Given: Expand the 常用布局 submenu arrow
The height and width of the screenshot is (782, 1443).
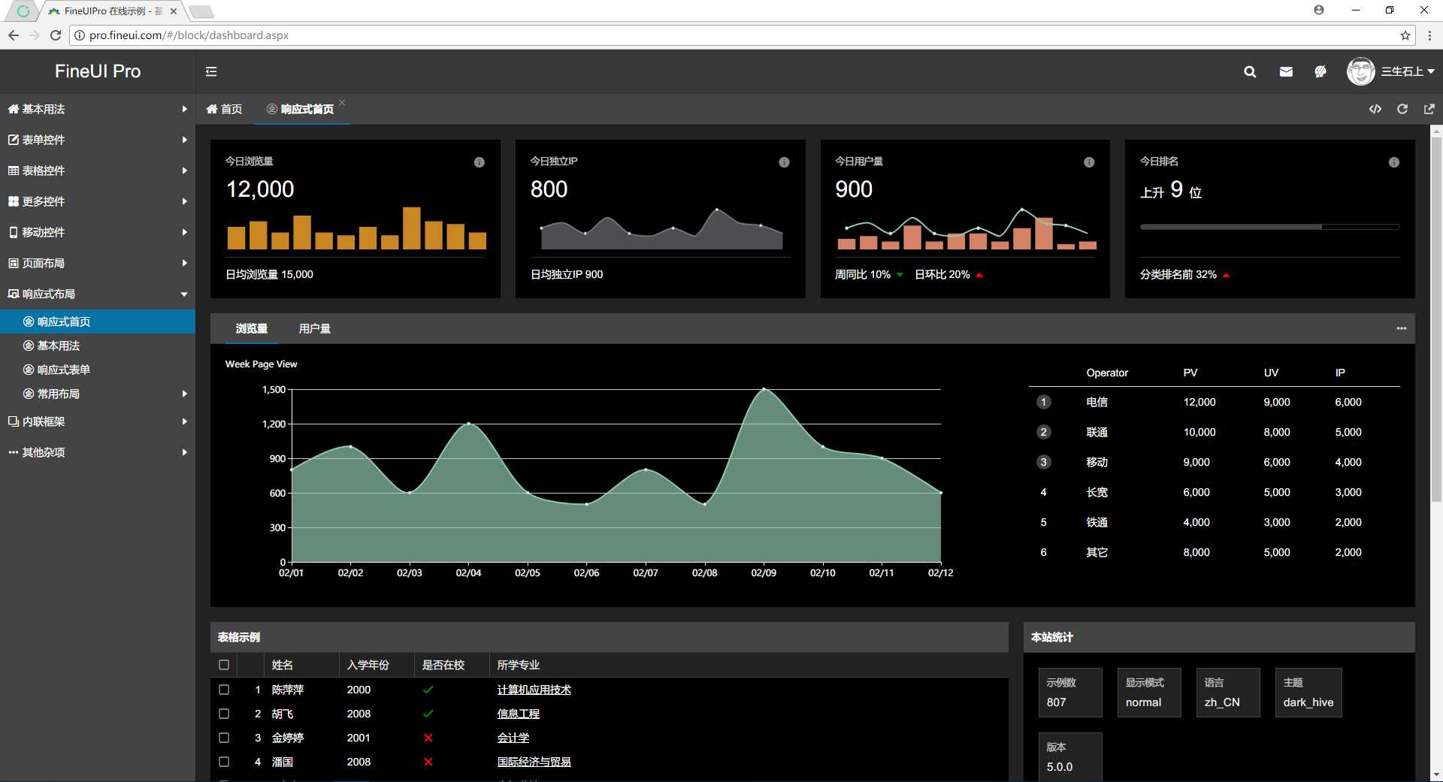Looking at the screenshot, I should coord(184,394).
